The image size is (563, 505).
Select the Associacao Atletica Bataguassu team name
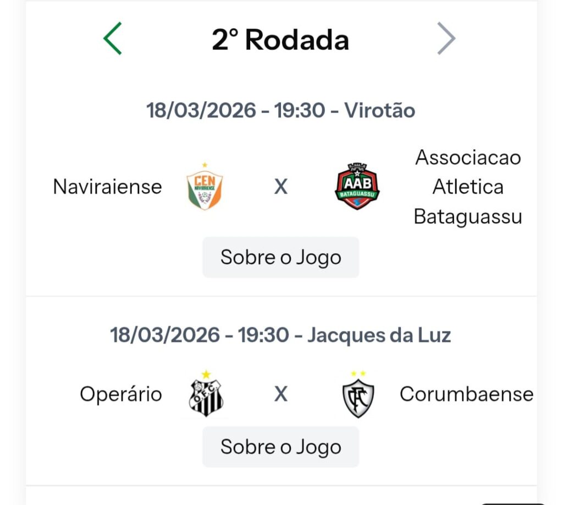[468, 187]
